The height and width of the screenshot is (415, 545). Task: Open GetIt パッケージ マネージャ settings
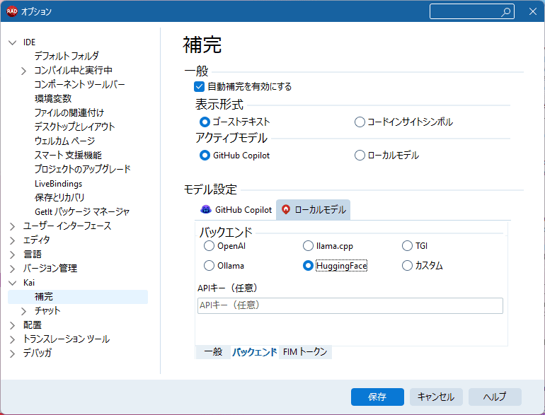point(82,212)
